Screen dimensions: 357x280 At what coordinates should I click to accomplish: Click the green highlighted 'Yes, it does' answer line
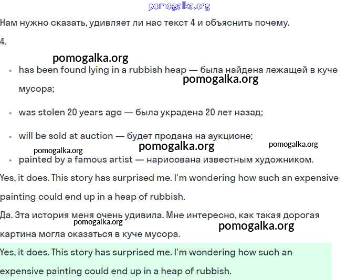point(146,252)
